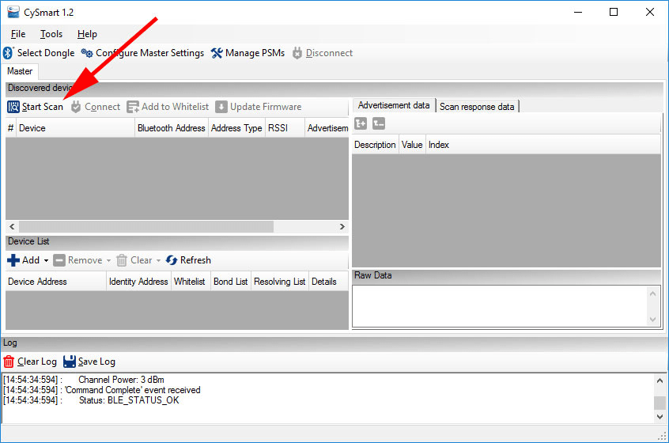Click the Index column header

[x=439, y=145]
